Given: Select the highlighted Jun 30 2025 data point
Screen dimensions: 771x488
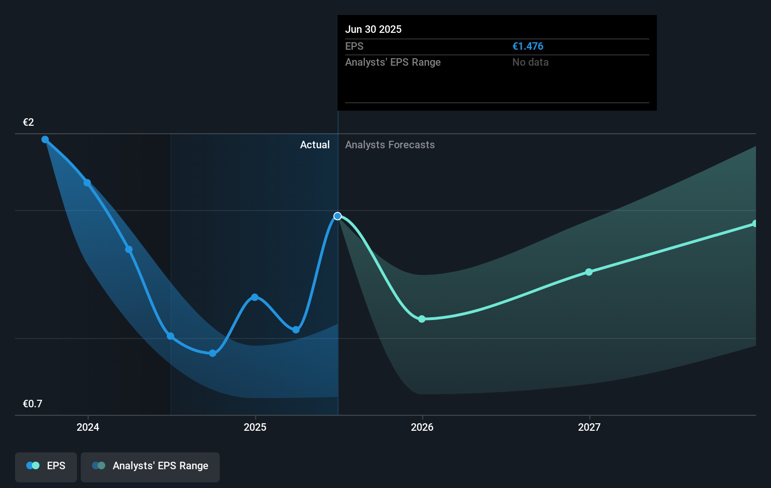Looking at the screenshot, I should click(337, 216).
